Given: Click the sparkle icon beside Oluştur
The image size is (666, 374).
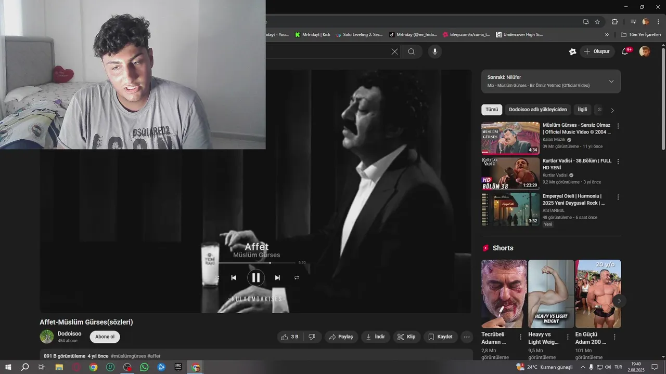Looking at the screenshot, I should [572, 51].
